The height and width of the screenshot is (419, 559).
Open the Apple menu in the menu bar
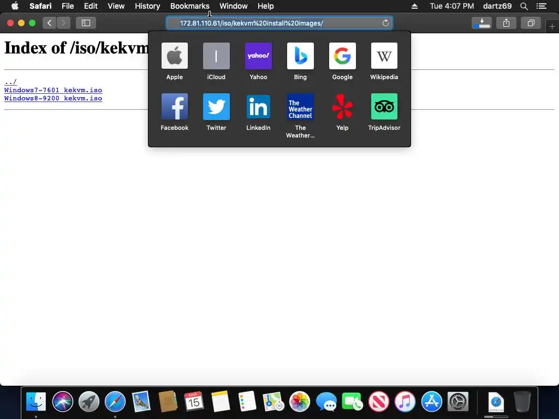[15, 6]
